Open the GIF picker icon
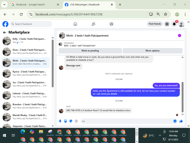This screenshot has height=143, width=190. [76, 121]
